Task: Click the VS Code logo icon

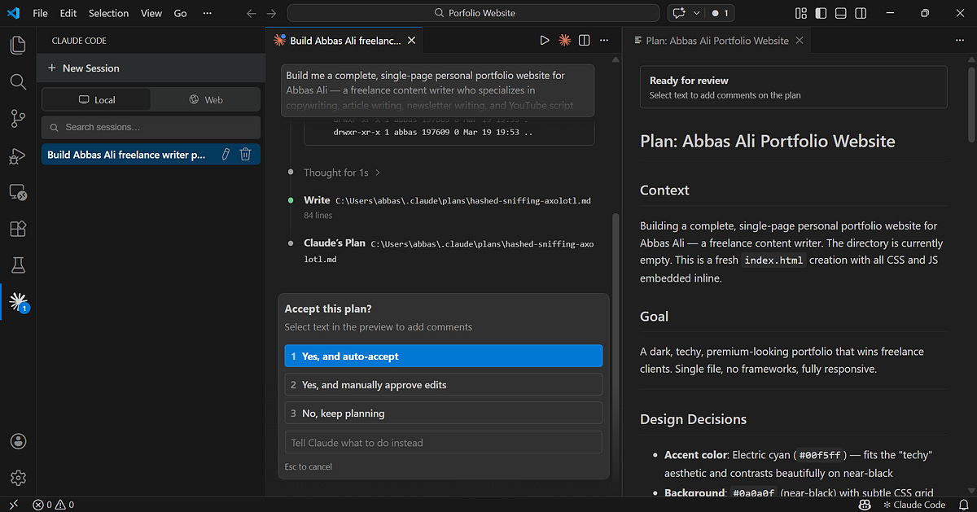Action: tap(12, 13)
